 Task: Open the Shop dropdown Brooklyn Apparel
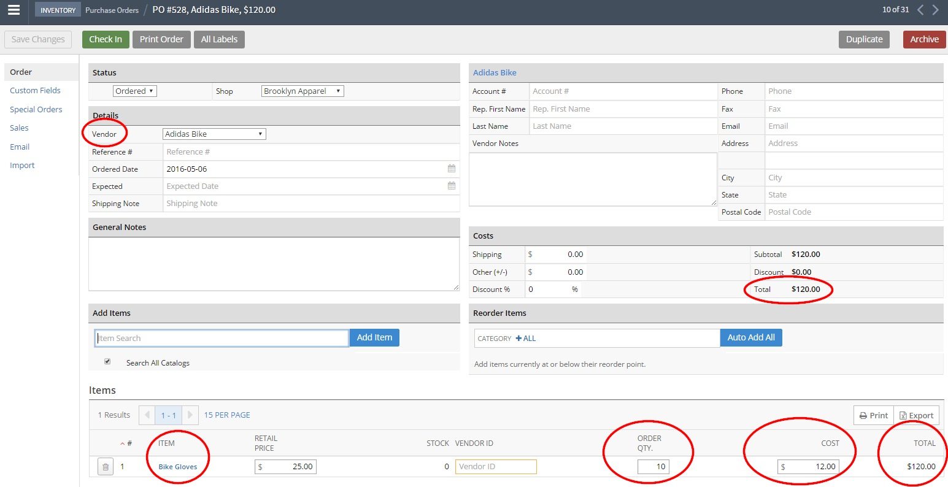tap(303, 91)
